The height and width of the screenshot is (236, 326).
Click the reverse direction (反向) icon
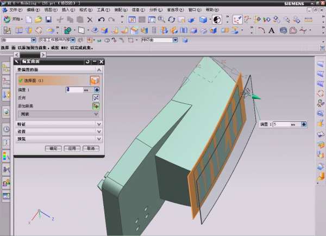[x=96, y=98]
